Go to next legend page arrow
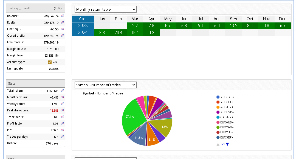Screen dimensions: 299x159 [x=227, y=144]
